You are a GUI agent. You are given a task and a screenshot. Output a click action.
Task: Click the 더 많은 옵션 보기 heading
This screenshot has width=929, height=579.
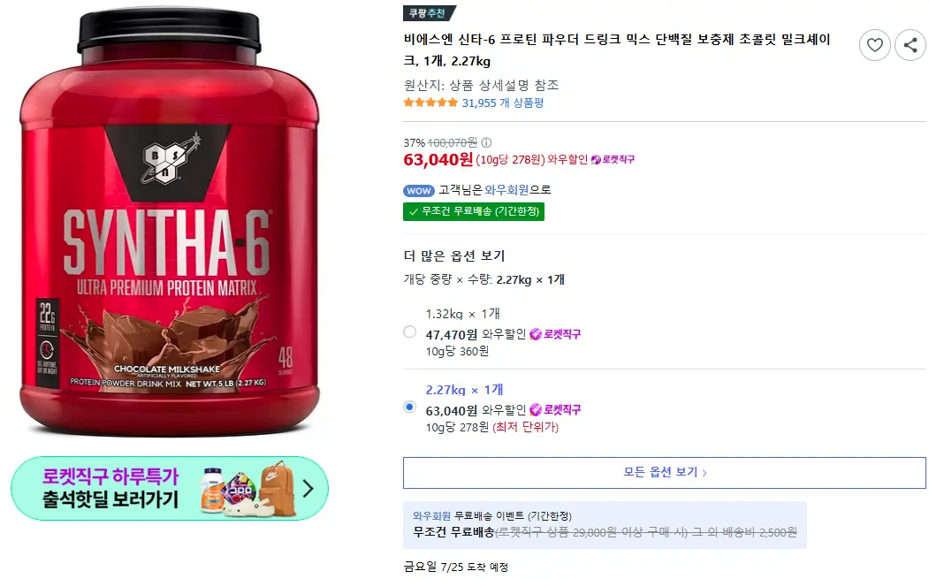click(453, 256)
